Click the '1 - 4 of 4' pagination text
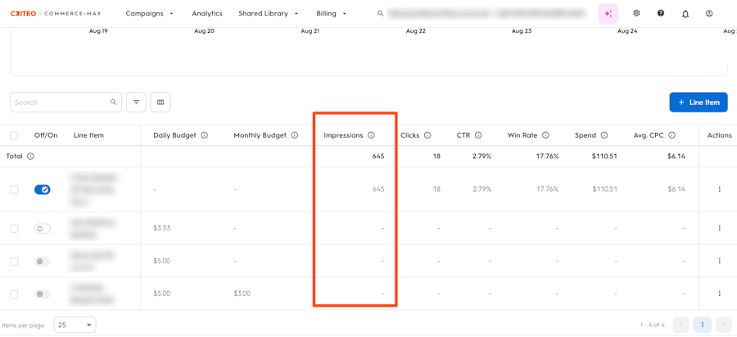 [x=653, y=325]
